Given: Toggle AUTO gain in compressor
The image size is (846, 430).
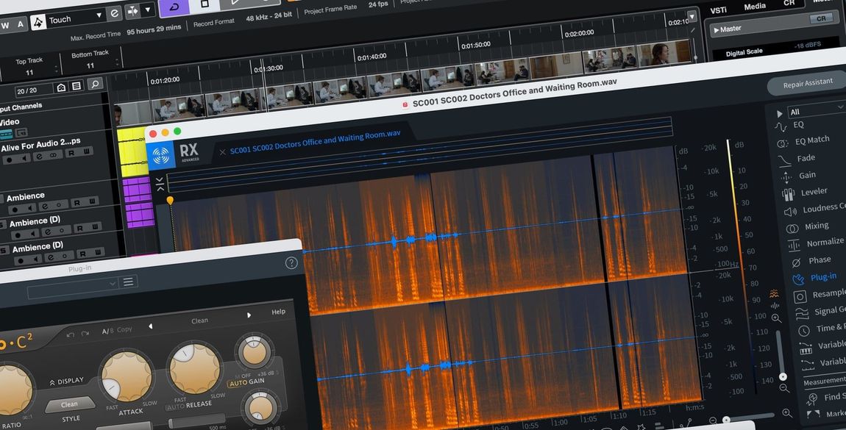Looking at the screenshot, I should click(238, 384).
